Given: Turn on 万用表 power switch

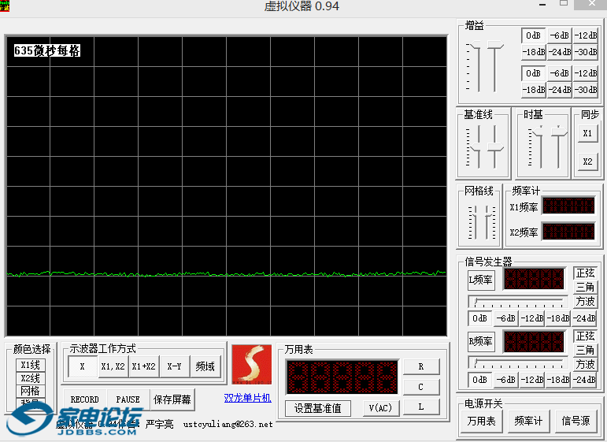Looking at the screenshot, I should tap(481, 421).
